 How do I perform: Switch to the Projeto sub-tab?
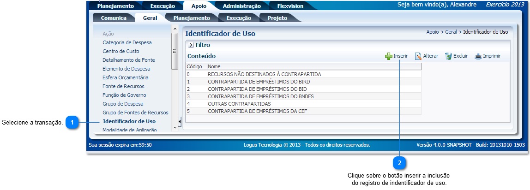(x=277, y=18)
